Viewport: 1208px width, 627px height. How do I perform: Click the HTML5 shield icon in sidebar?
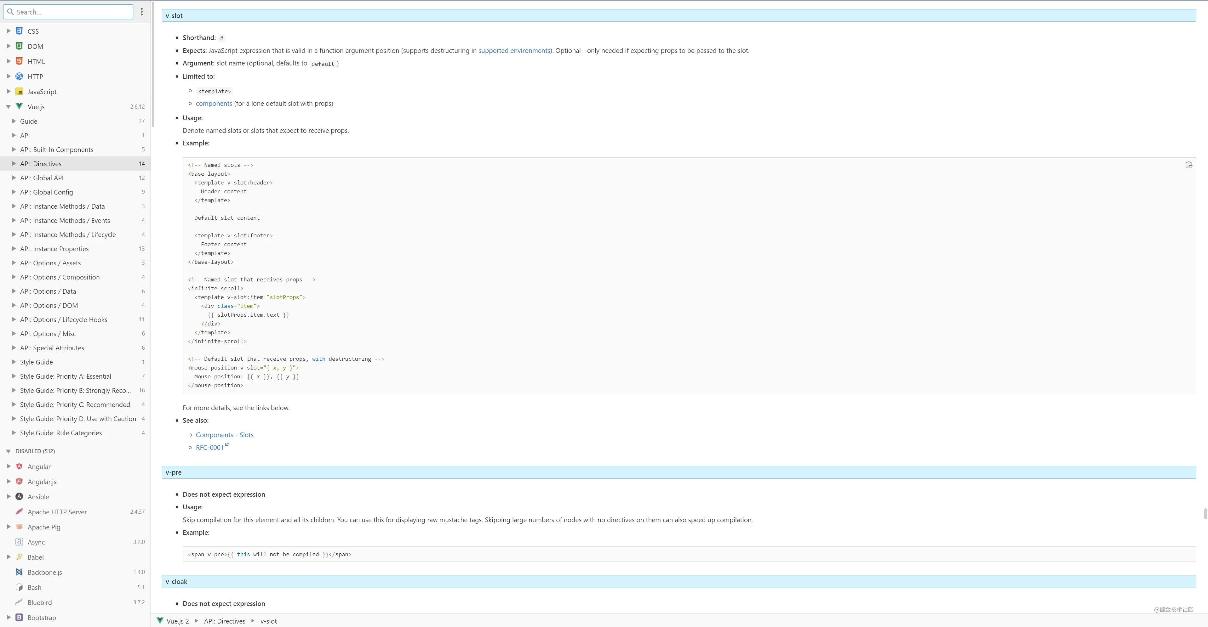click(19, 61)
